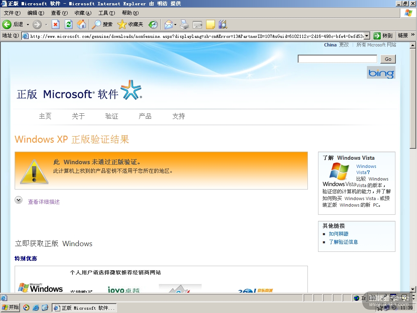The height and width of the screenshot is (313, 417).
Task: Open the Forward button history dropdown arrow
Action: (x=46, y=24)
